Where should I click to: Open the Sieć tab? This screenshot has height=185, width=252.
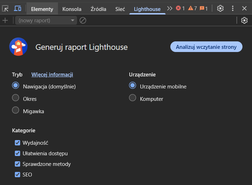pos(120,9)
